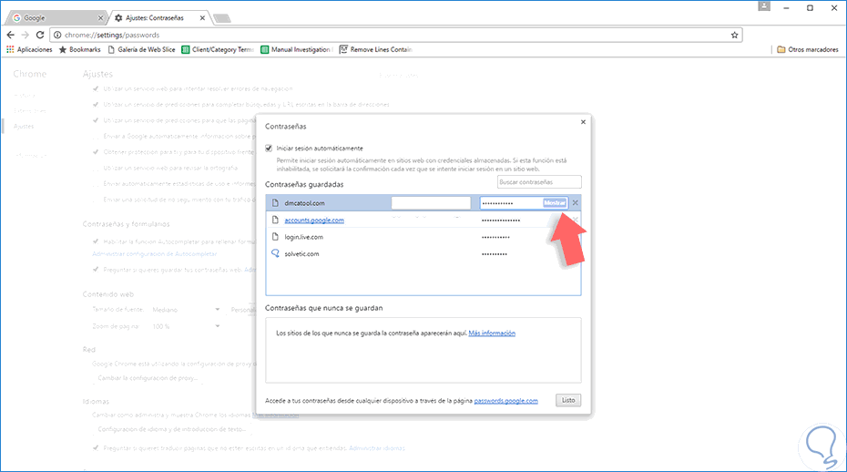
Task: Close the Ajustes: Contraseñas tab
Action: [202, 18]
